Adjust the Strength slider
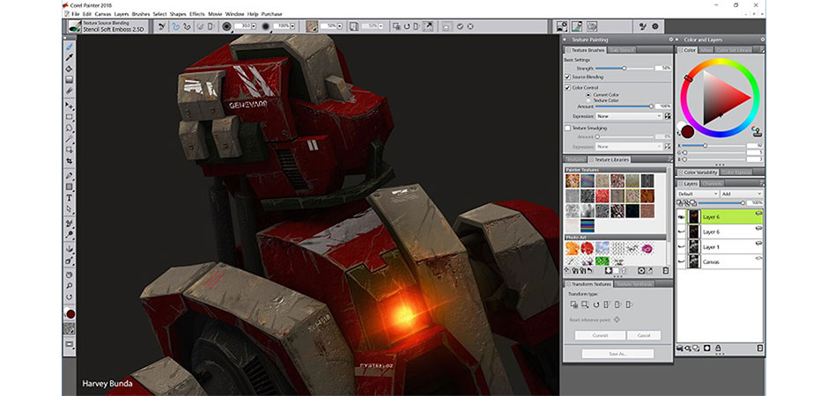Image resolution: width=828 pixels, height=396 pixels. pos(624,68)
